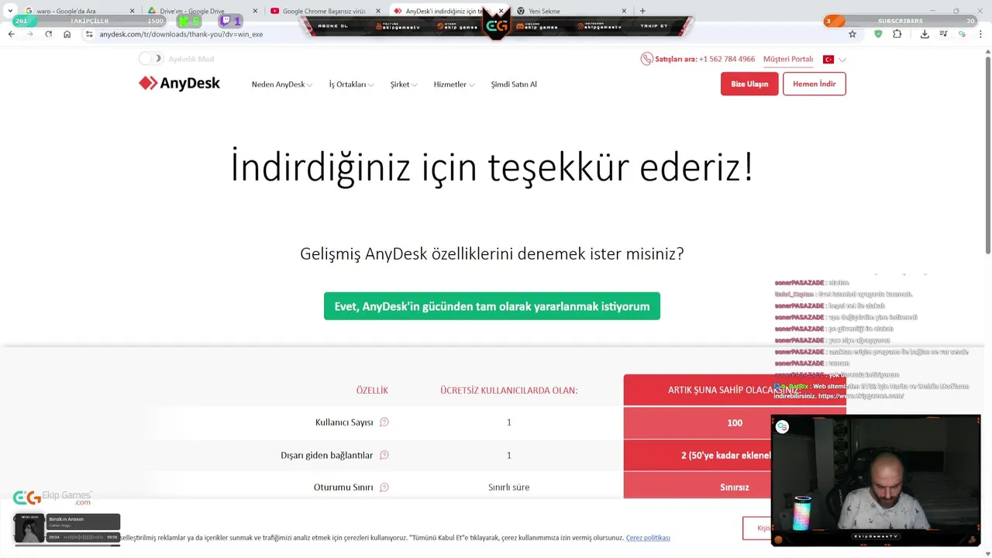Click the Ekip Games .com logo overlay
Viewport: 992px width, 558px height.
coord(53,498)
